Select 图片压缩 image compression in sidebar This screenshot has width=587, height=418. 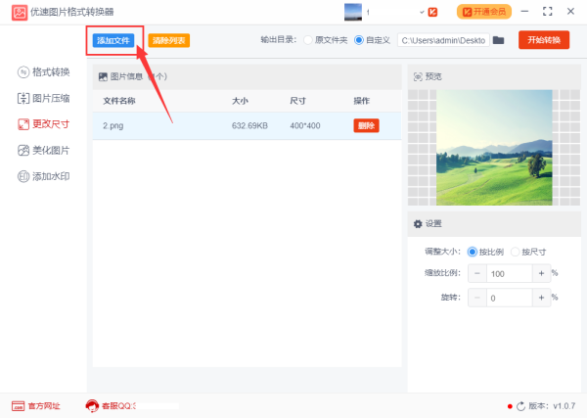coord(45,98)
